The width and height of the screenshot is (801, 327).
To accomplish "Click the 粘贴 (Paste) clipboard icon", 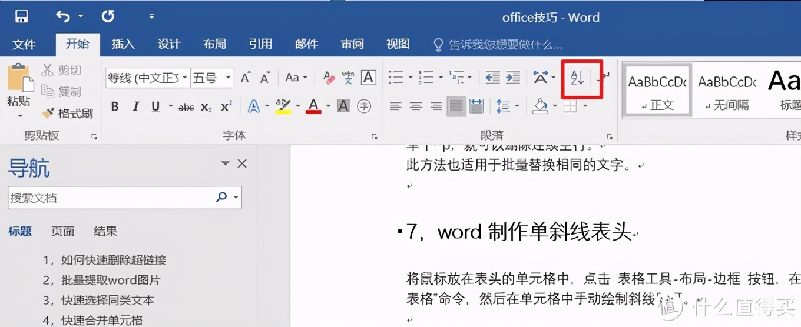I will click(19, 78).
